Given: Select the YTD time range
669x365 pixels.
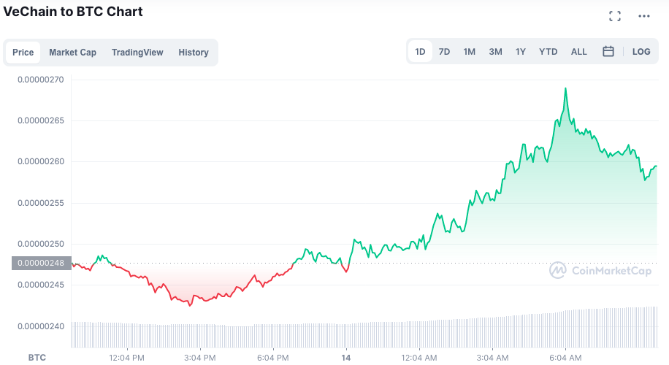Looking at the screenshot, I should point(548,52).
